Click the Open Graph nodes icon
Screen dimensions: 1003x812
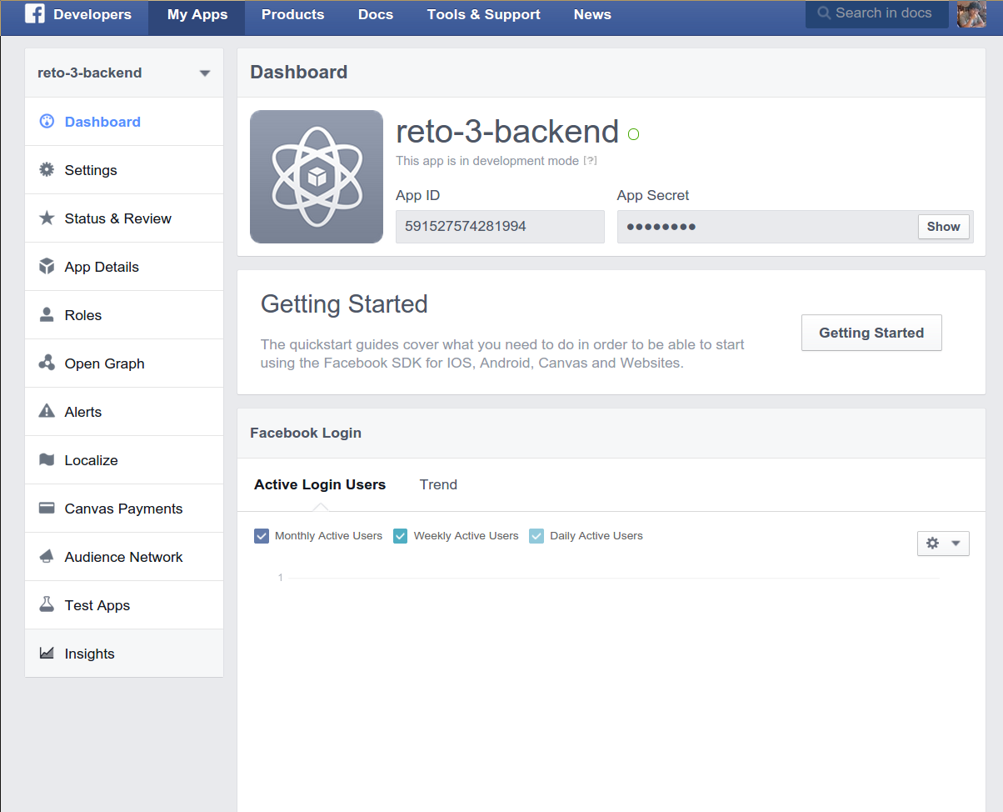click(x=47, y=363)
